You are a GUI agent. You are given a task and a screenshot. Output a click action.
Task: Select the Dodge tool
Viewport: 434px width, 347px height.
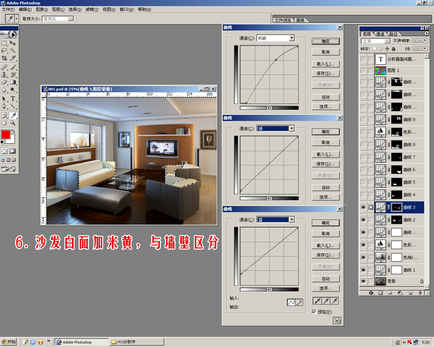pyautogui.click(x=12, y=89)
